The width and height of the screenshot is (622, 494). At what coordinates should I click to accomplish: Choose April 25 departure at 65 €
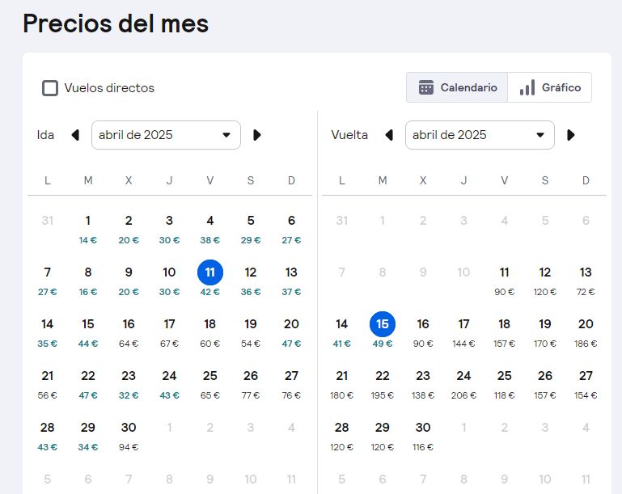click(209, 385)
